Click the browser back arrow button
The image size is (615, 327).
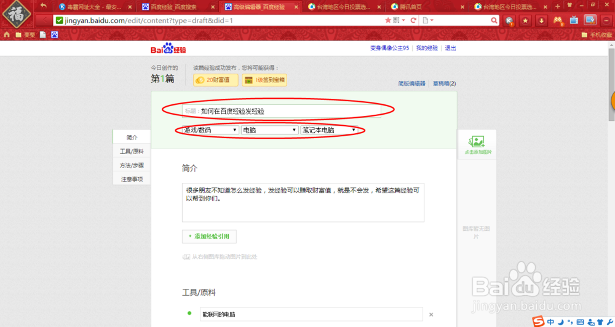point(44,20)
